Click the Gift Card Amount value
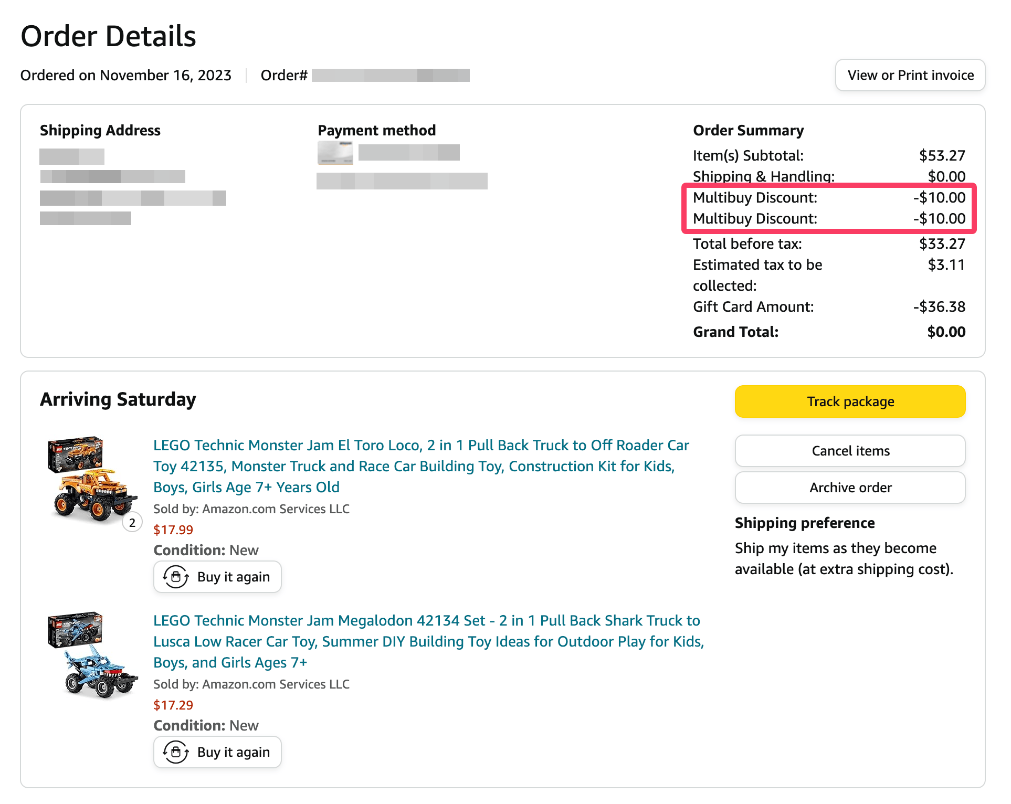This screenshot has width=1011, height=804. (939, 306)
